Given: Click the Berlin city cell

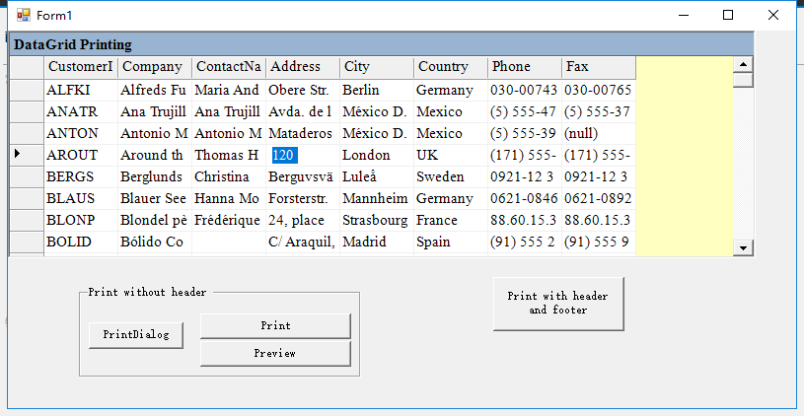Looking at the screenshot, I should [x=377, y=90].
